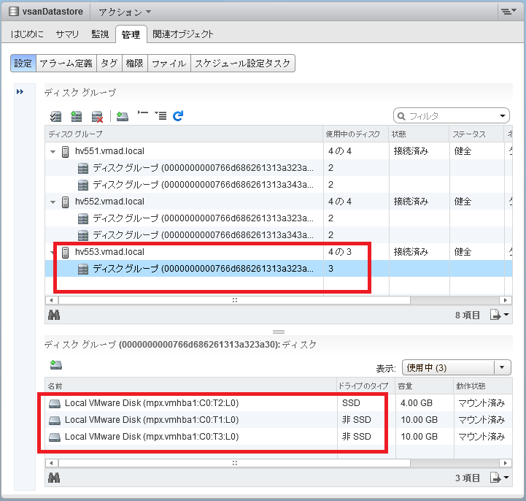The width and height of the screenshot is (526, 501).
Task: Click the create new disk group icon
Action: pyautogui.click(x=76, y=116)
